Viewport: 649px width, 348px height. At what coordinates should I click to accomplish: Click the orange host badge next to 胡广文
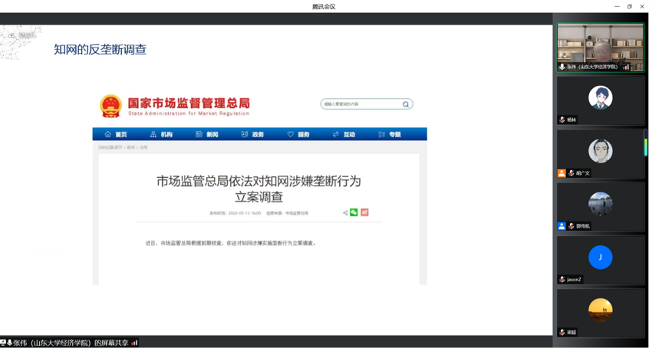562,173
